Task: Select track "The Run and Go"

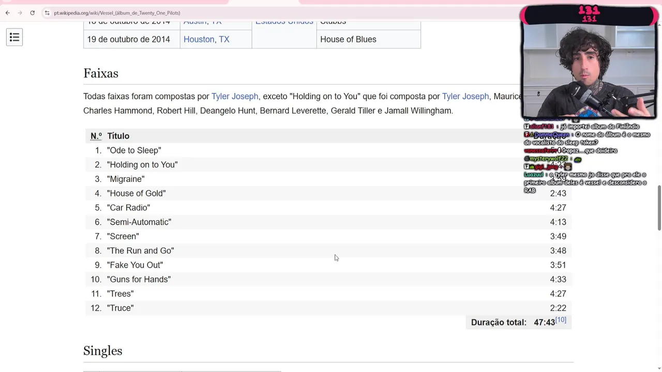Action: click(x=141, y=251)
